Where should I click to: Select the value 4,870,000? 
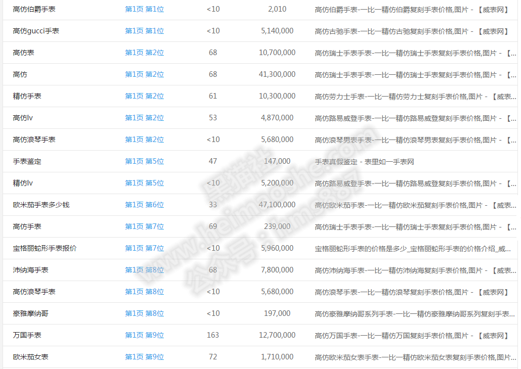coord(277,118)
